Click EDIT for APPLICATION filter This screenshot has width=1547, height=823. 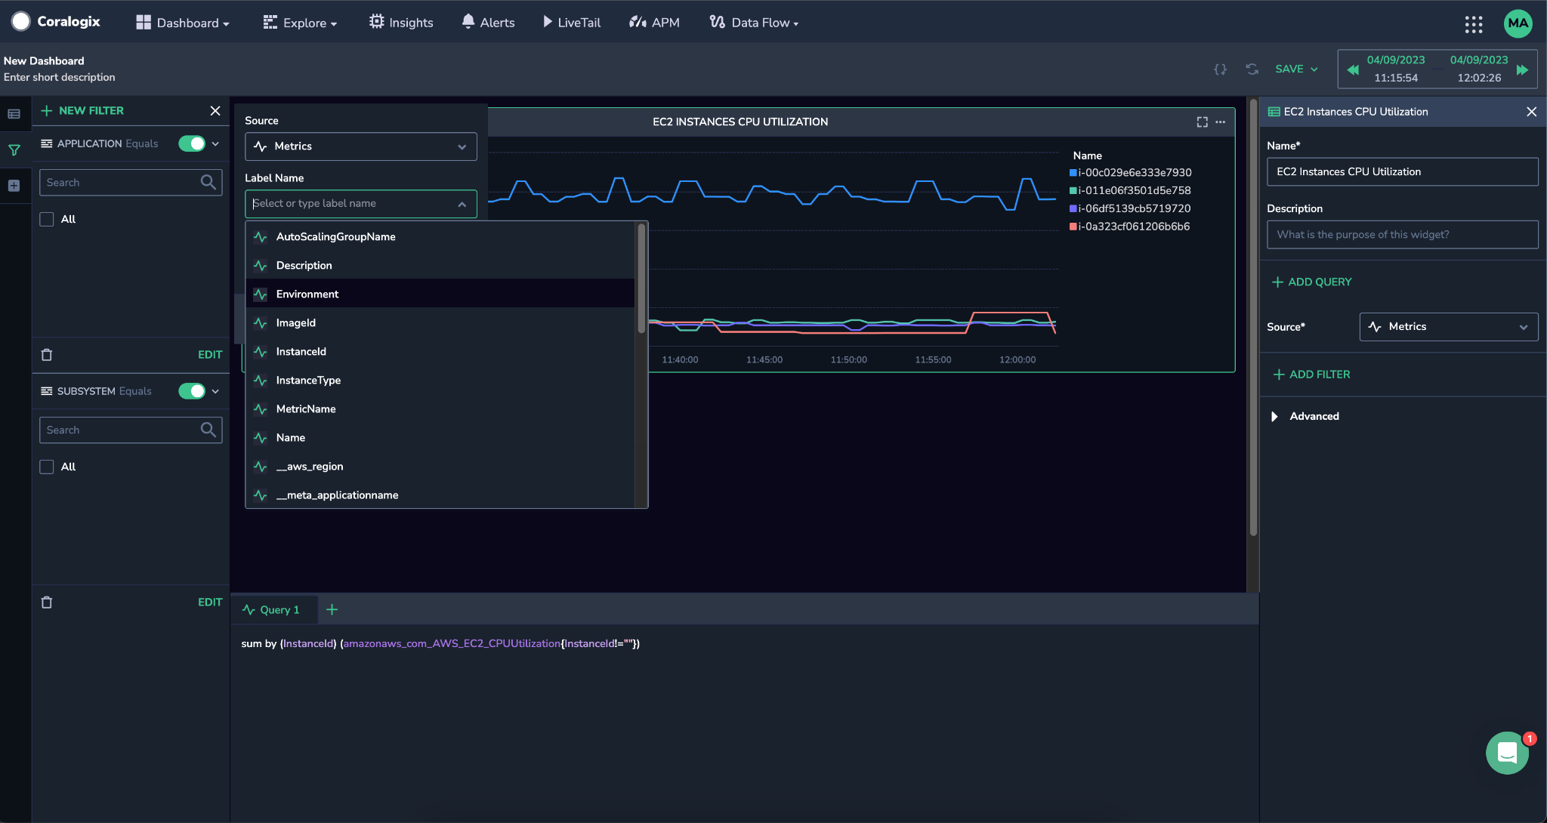click(x=210, y=355)
